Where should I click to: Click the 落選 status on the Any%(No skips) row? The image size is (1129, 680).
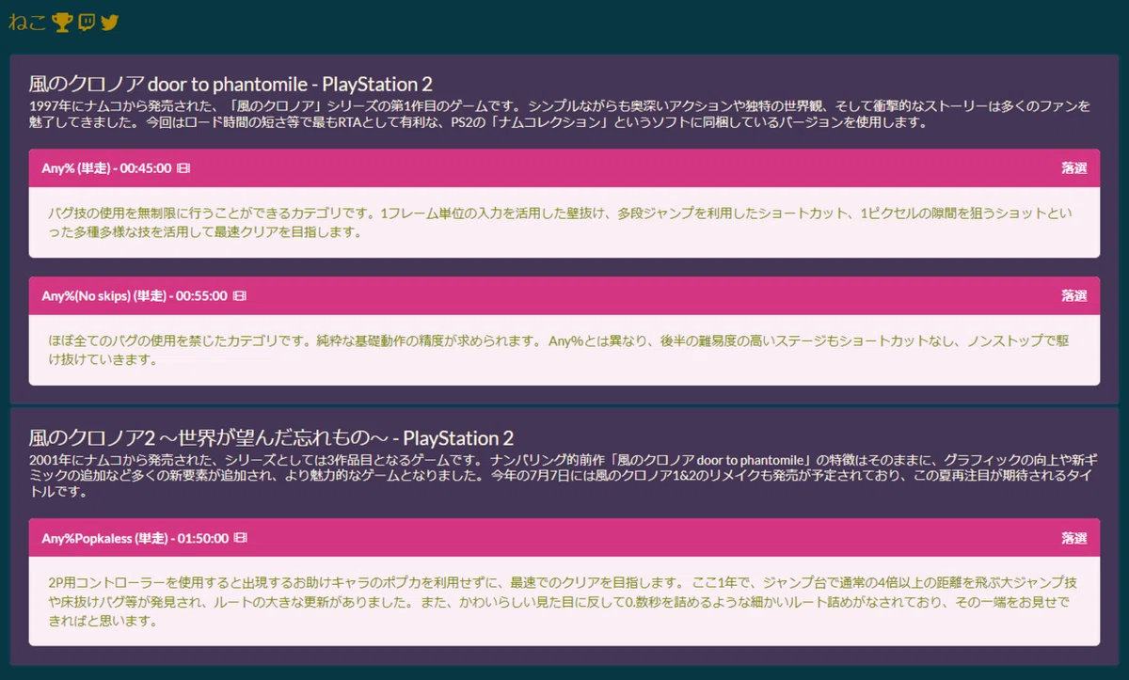tap(1074, 295)
